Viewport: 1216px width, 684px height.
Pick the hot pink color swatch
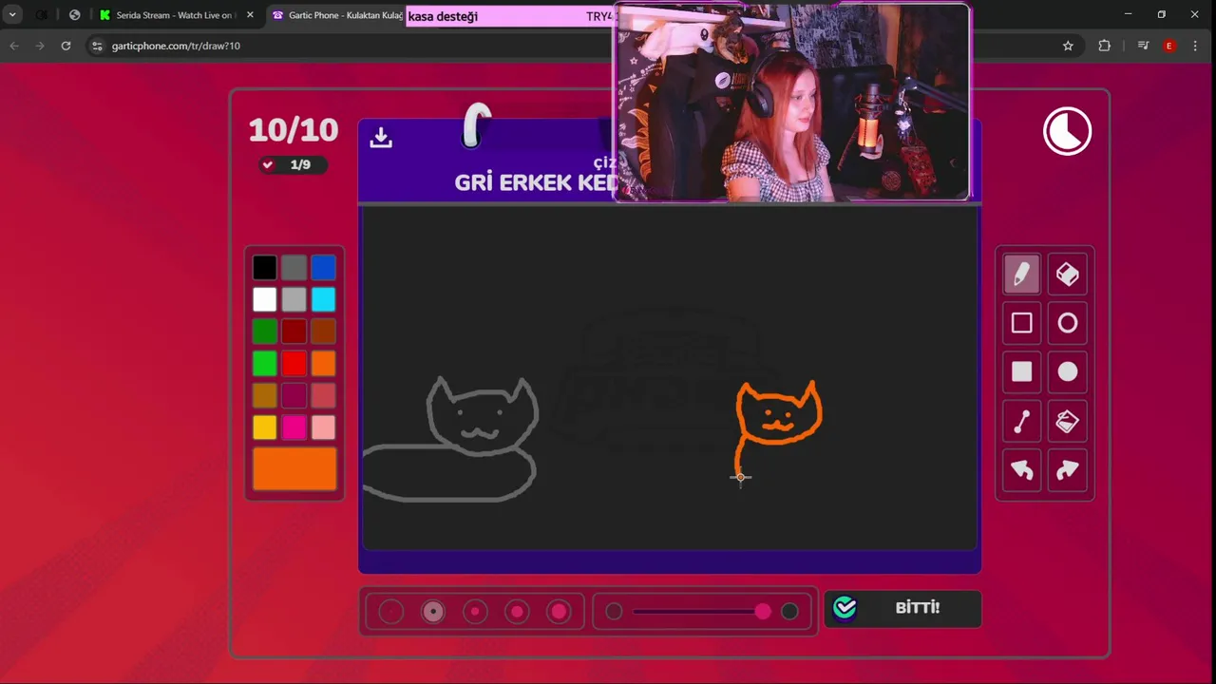(294, 427)
